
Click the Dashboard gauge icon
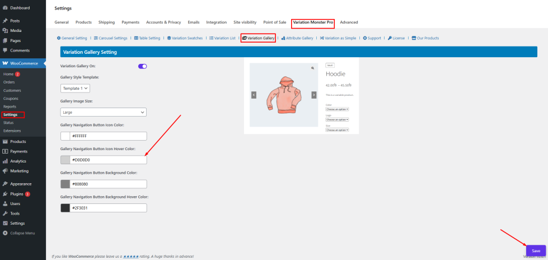5,8
